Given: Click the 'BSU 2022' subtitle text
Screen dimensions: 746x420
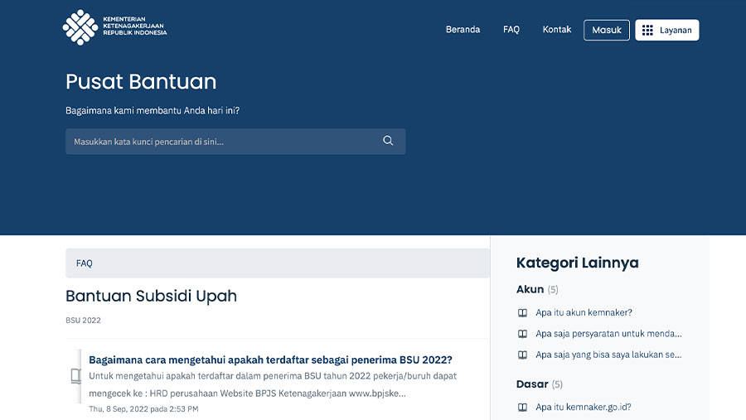Looking at the screenshot, I should click(83, 320).
